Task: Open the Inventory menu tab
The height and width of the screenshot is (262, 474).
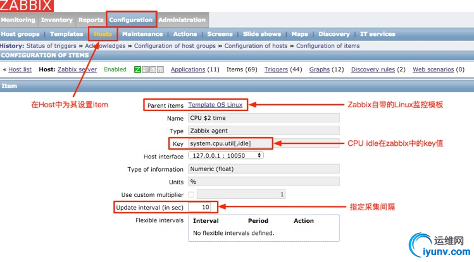Action: click(x=57, y=20)
